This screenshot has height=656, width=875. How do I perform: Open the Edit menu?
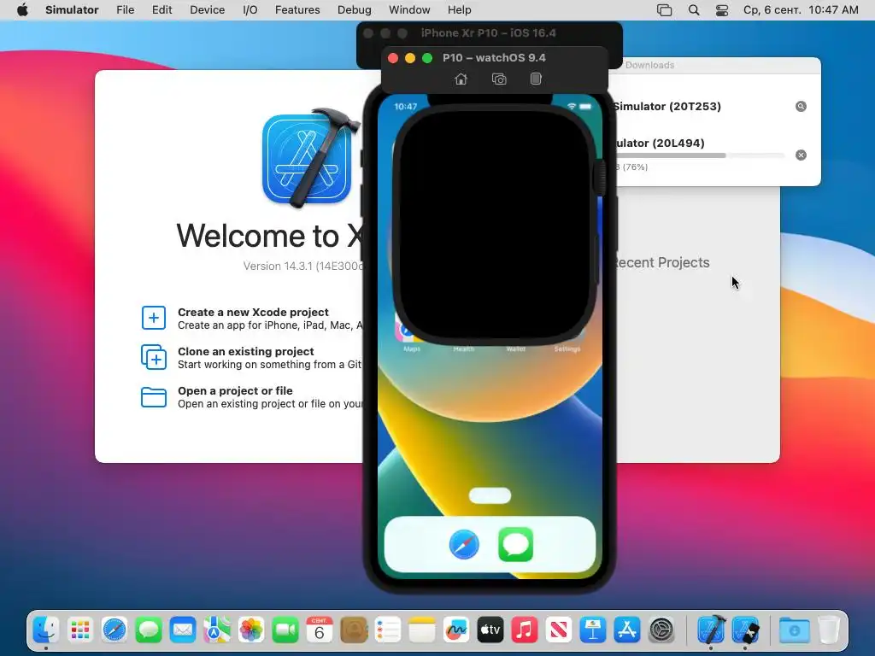point(161,10)
